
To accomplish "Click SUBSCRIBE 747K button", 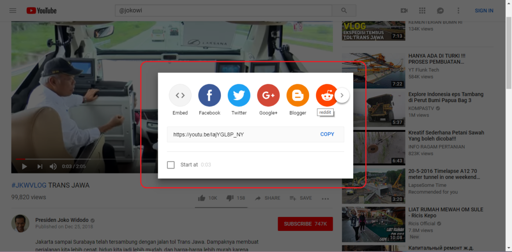I will tap(305, 224).
